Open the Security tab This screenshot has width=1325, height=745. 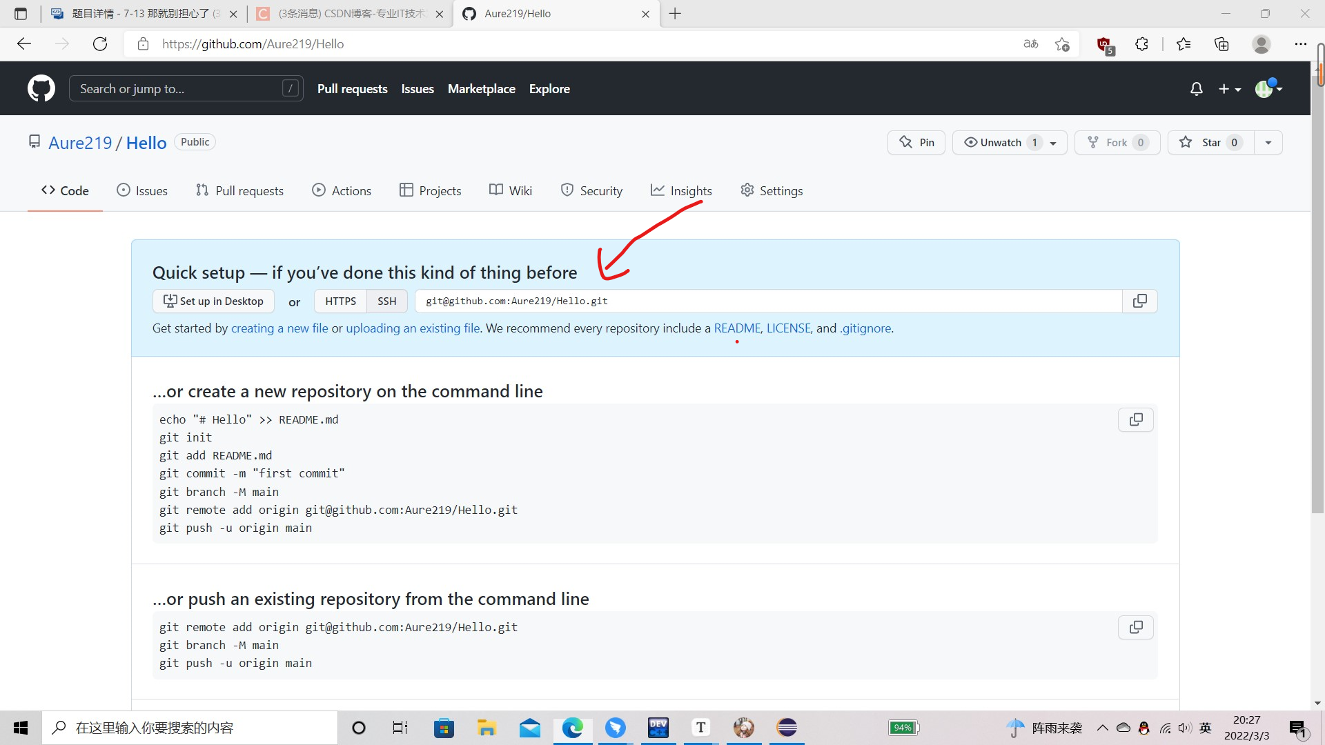click(591, 190)
